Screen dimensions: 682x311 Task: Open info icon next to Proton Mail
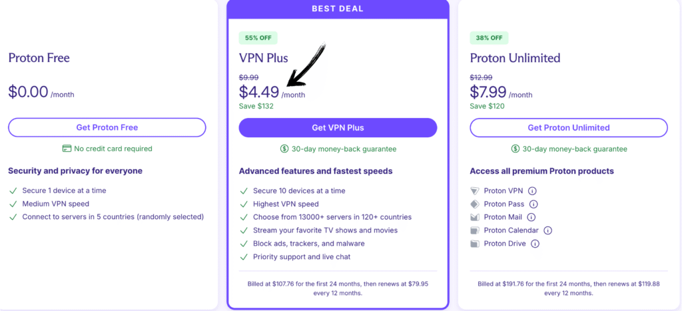tap(531, 217)
